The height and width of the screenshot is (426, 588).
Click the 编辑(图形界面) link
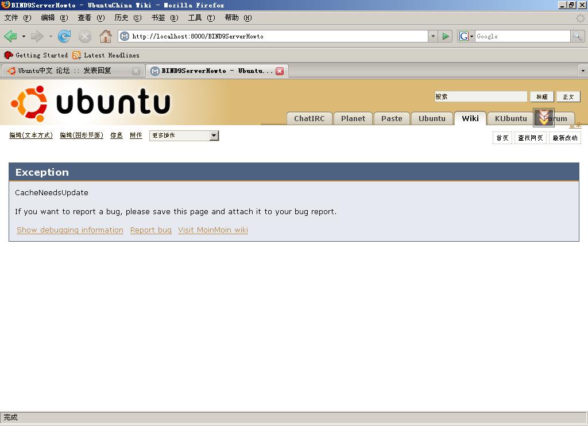pos(82,135)
